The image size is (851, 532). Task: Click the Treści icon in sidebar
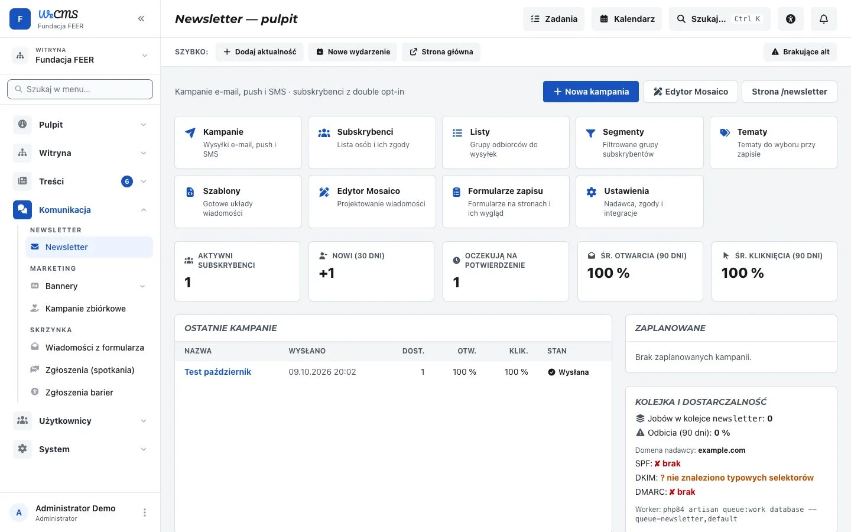(x=22, y=181)
